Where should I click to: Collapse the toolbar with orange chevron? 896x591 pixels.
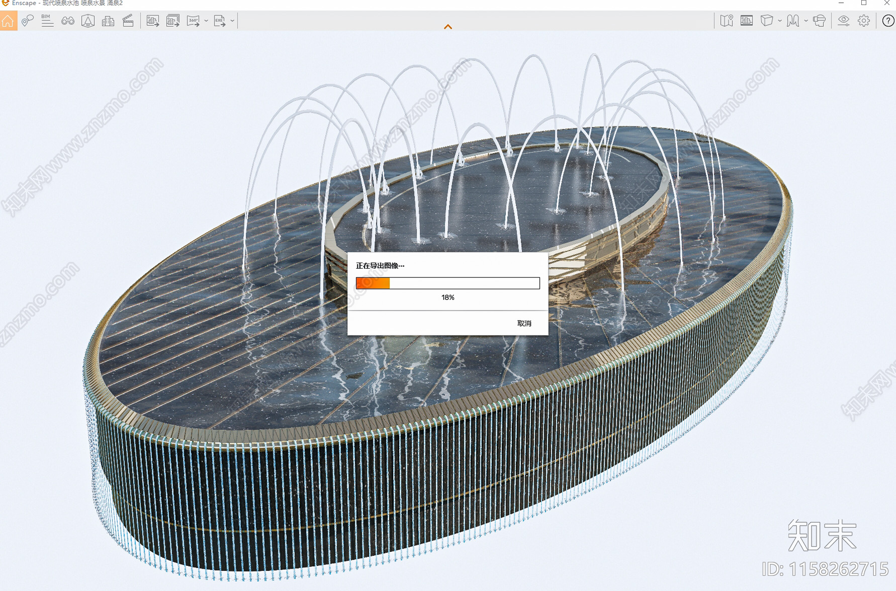pos(448,27)
